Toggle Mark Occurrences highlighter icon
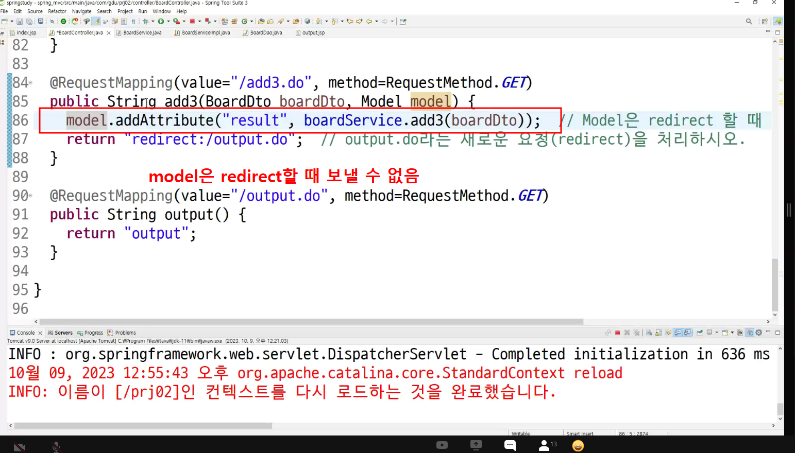The height and width of the screenshot is (453, 795). [96, 21]
